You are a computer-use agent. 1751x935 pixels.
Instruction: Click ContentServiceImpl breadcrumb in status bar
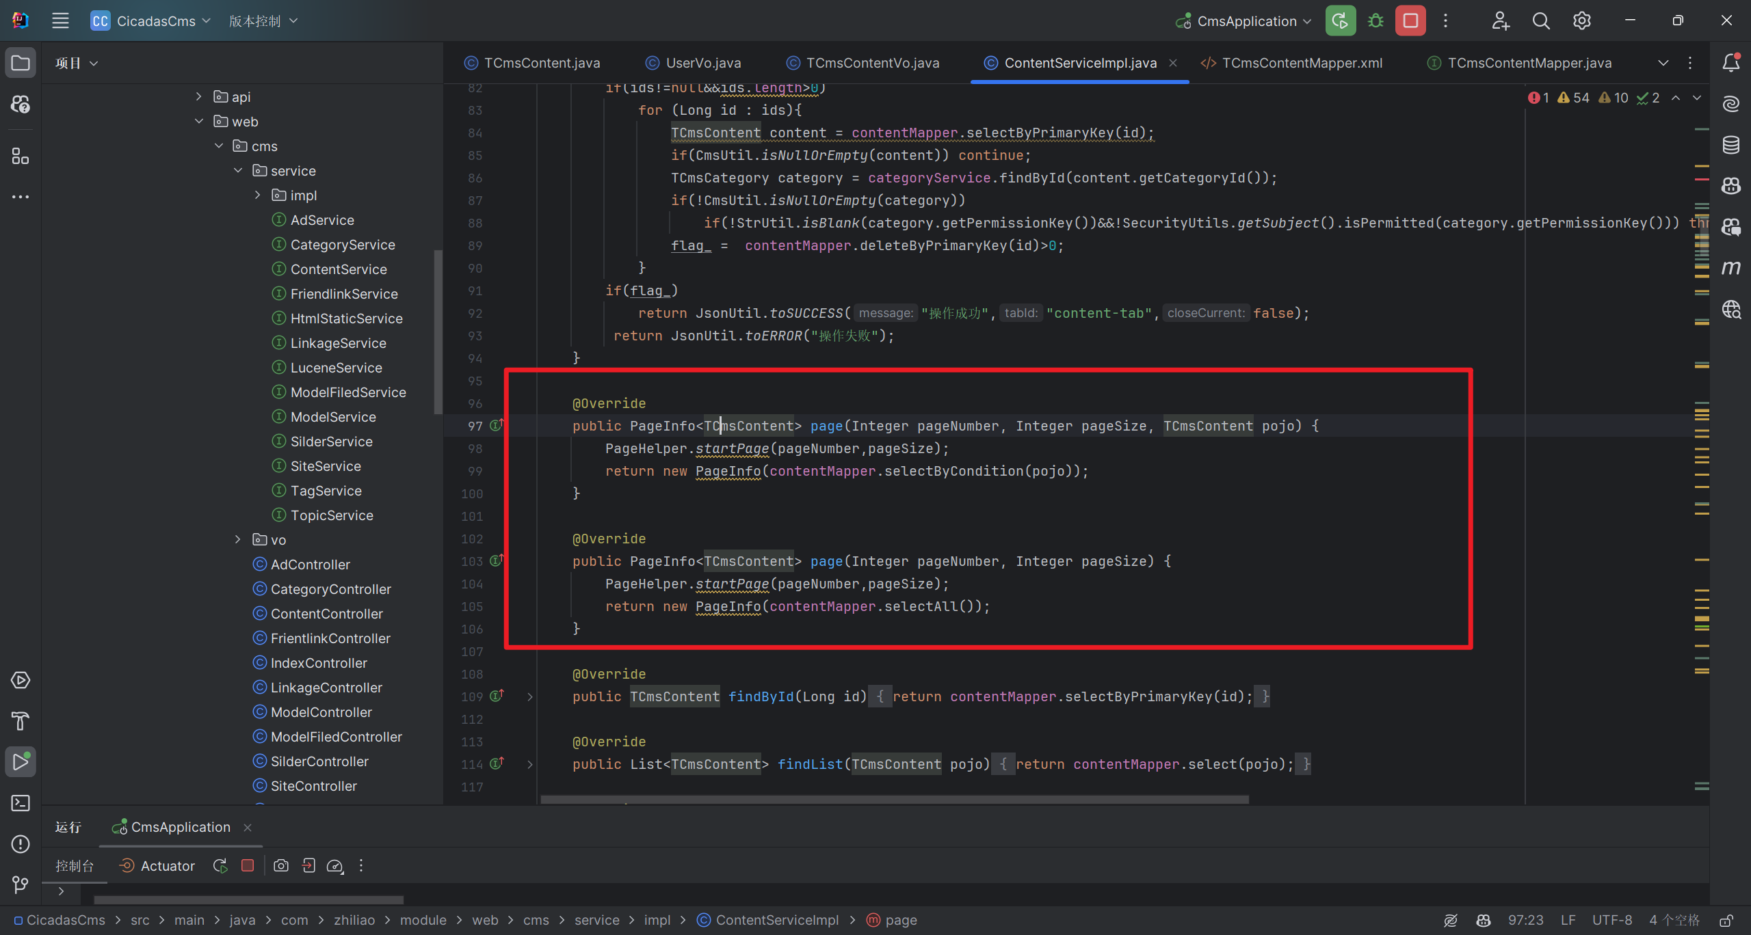tap(768, 920)
